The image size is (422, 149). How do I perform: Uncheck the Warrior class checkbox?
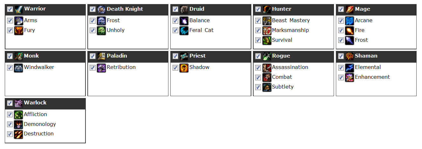(10, 9)
